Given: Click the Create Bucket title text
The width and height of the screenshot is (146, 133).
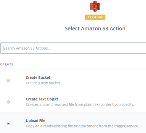Looking at the screenshot, I should point(38,77).
